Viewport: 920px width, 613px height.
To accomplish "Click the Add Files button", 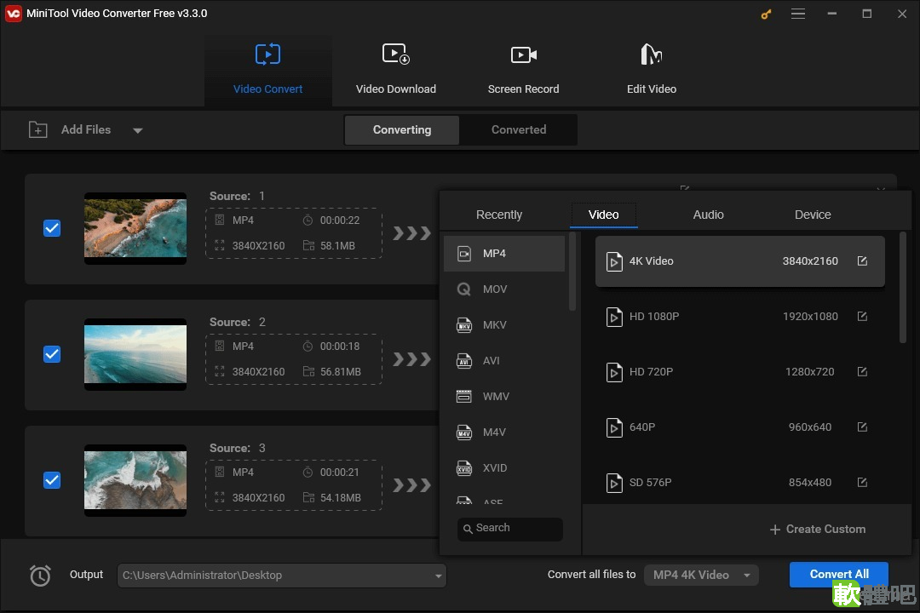I will pyautogui.click(x=71, y=129).
